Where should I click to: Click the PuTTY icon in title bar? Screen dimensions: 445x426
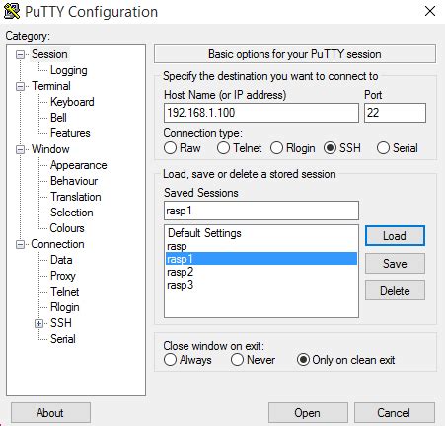pos(12,11)
